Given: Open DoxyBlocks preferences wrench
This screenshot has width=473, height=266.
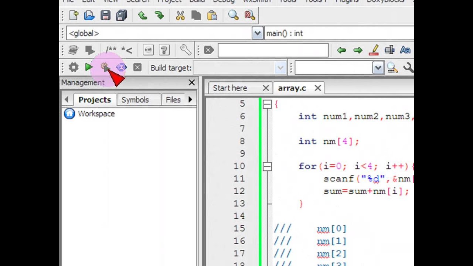Looking at the screenshot, I should point(186,50).
